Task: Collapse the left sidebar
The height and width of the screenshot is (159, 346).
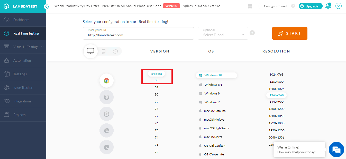Action: point(46,7)
